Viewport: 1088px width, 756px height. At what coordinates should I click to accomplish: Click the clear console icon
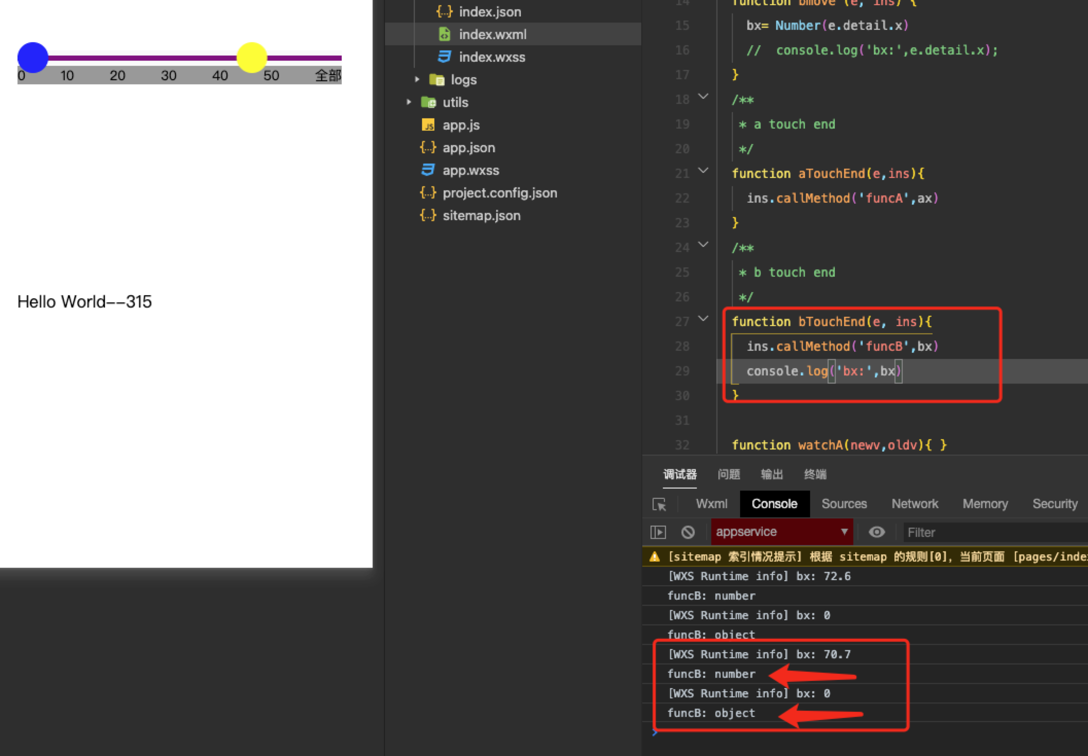pos(688,532)
